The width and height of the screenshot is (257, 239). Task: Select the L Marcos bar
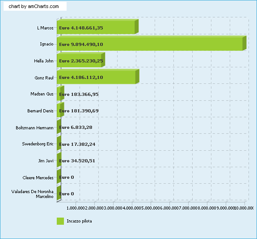pyautogui.click(x=98, y=27)
